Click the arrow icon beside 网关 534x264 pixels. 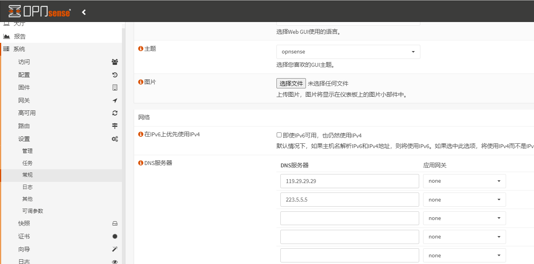[x=115, y=101]
